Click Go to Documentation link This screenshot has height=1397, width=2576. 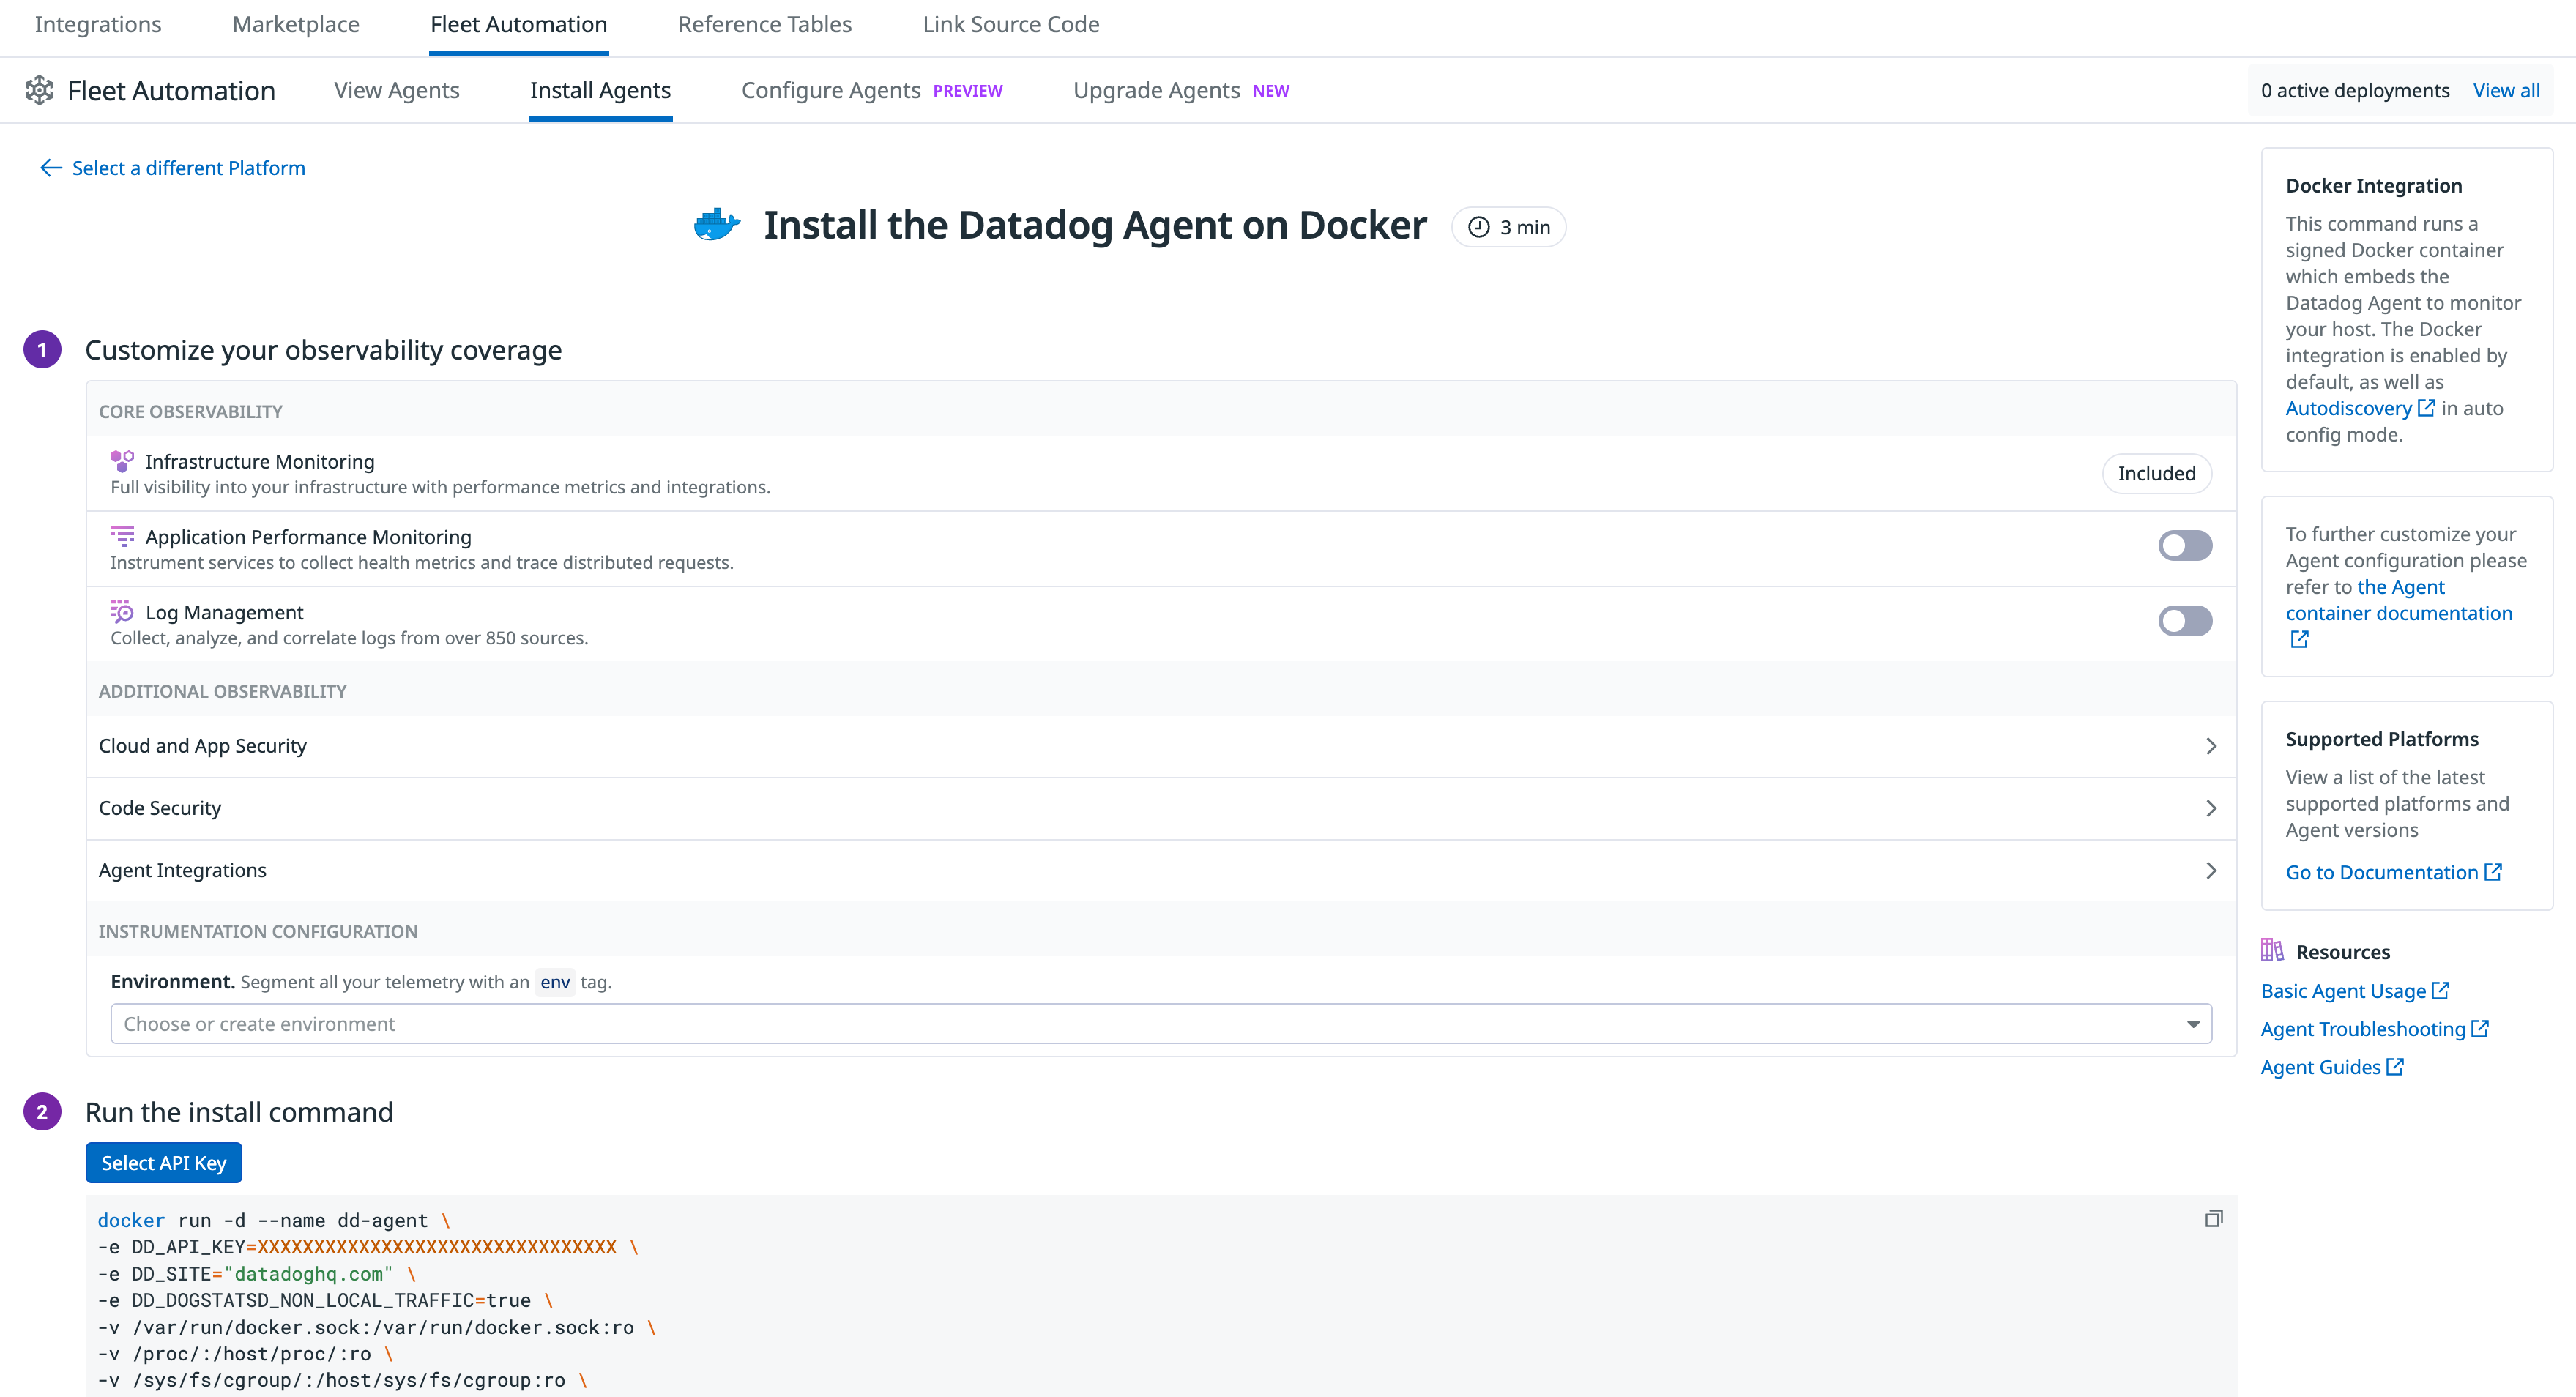pos(2382,872)
